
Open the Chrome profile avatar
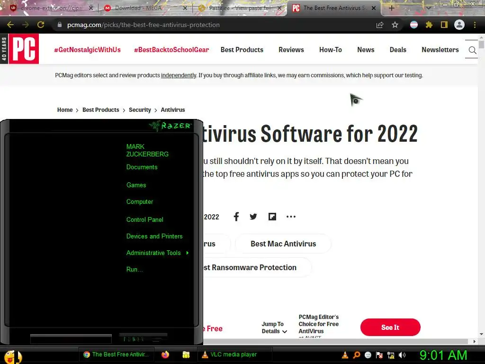(x=459, y=25)
